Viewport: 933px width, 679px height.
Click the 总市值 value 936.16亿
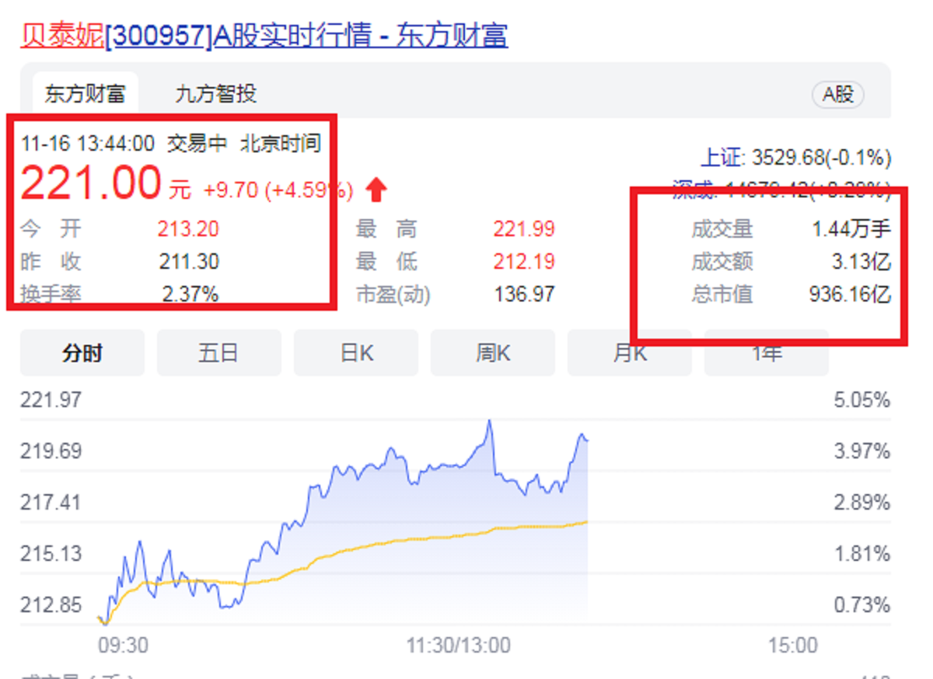click(x=851, y=294)
